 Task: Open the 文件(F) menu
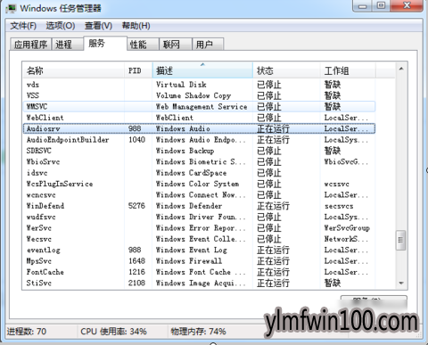23,26
